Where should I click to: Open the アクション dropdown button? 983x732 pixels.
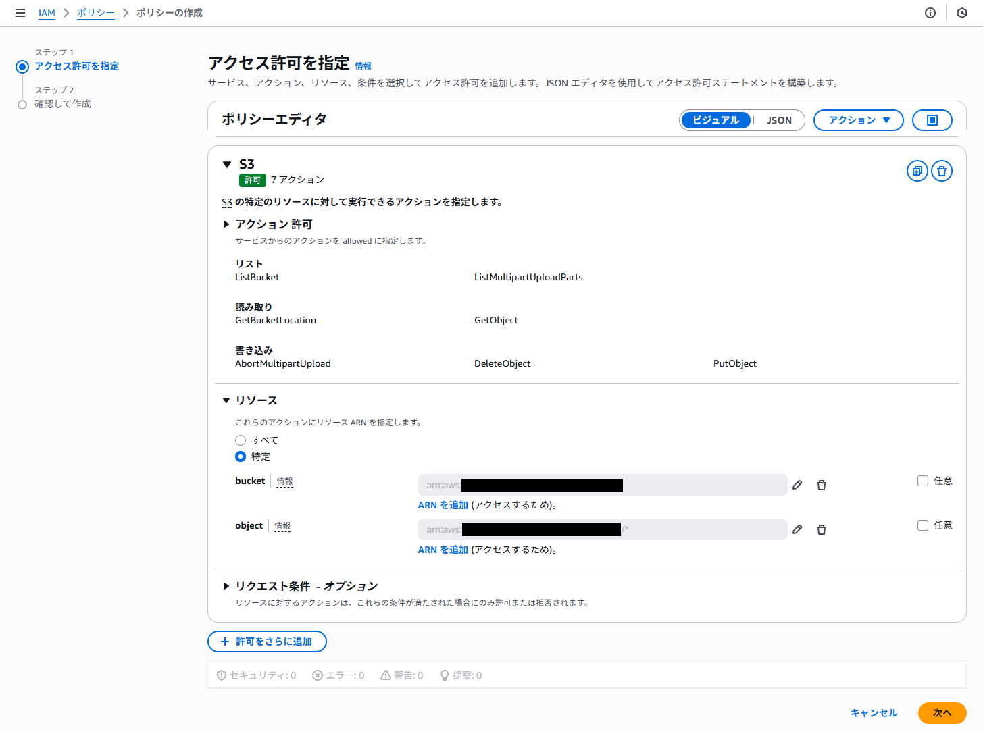point(859,120)
